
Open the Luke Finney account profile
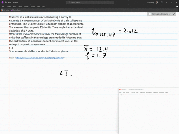153,3
